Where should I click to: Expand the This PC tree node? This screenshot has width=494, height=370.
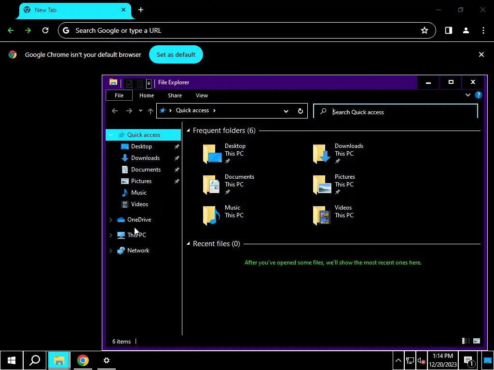[x=110, y=235]
